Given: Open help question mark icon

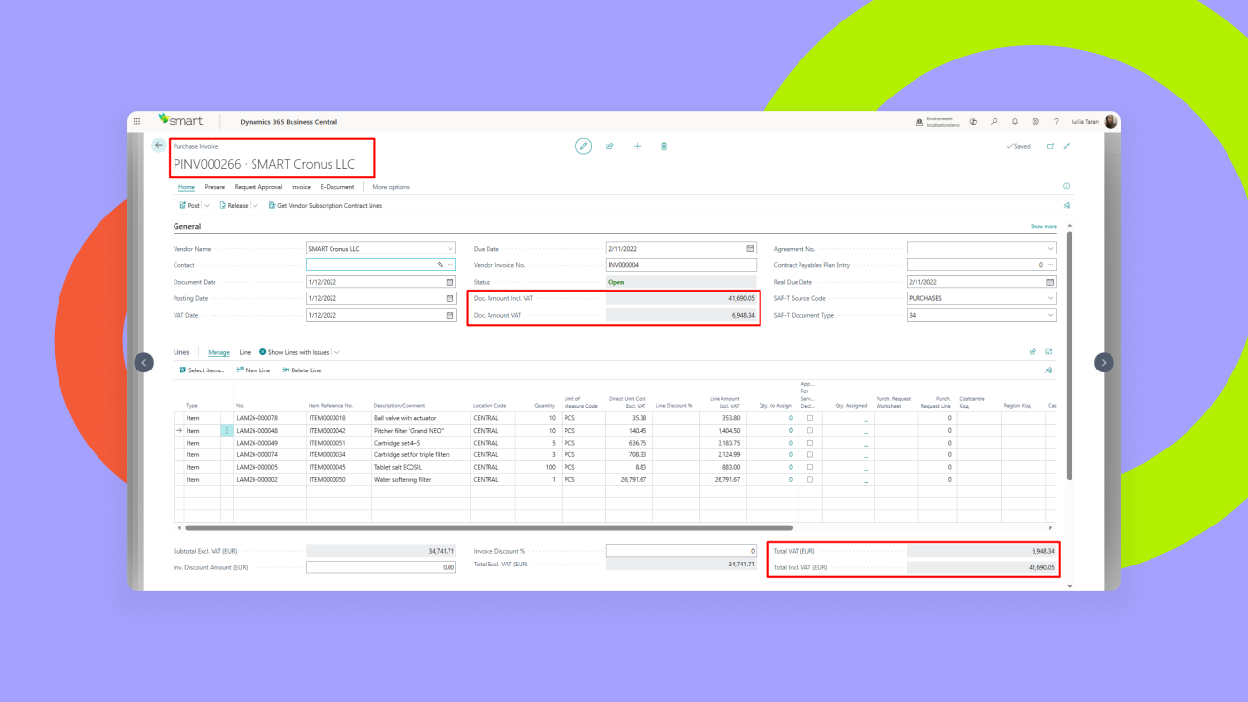Looking at the screenshot, I should click(1056, 122).
